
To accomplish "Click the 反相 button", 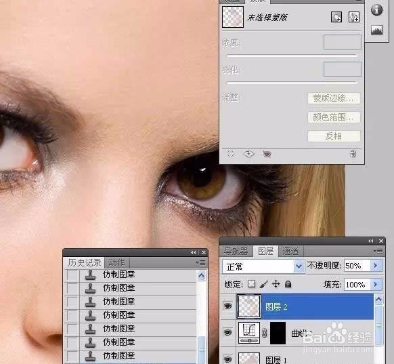I will (x=334, y=136).
